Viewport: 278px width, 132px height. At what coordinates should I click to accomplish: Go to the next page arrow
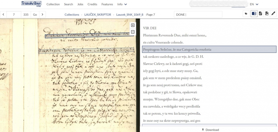click(x=42, y=15)
